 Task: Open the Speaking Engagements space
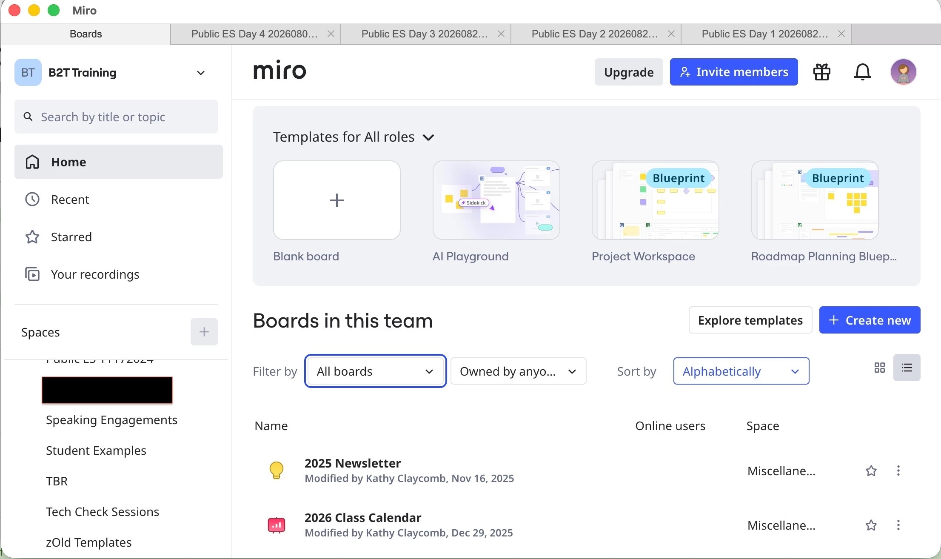tap(111, 421)
